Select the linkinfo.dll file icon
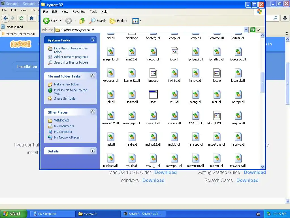The image size is (290, 218). (174, 73)
